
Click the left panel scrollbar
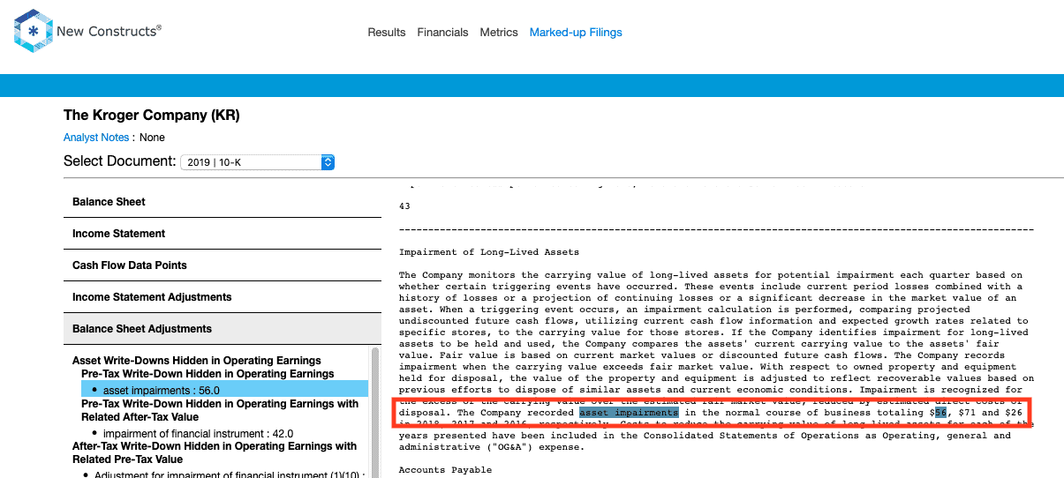(x=375, y=412)
